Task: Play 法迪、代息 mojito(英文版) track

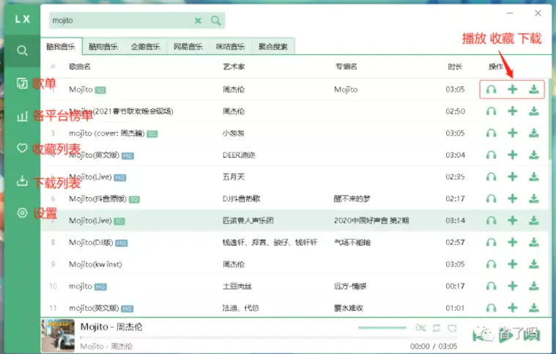Action: coord(491,308)
